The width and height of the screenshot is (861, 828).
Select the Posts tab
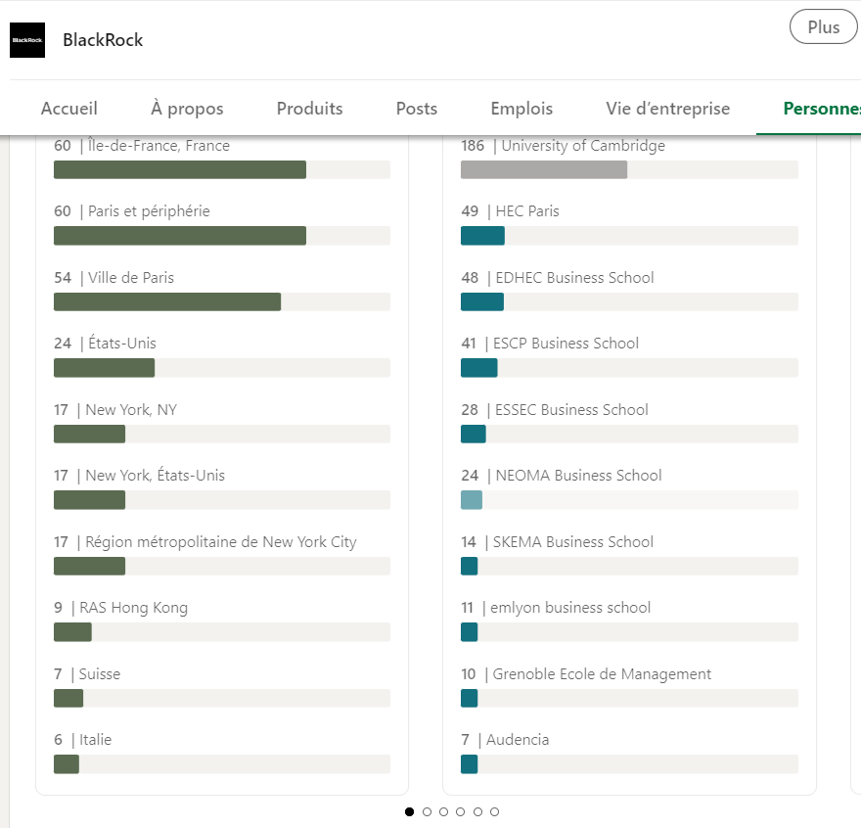pyautogui.click(x=417, y=109)
